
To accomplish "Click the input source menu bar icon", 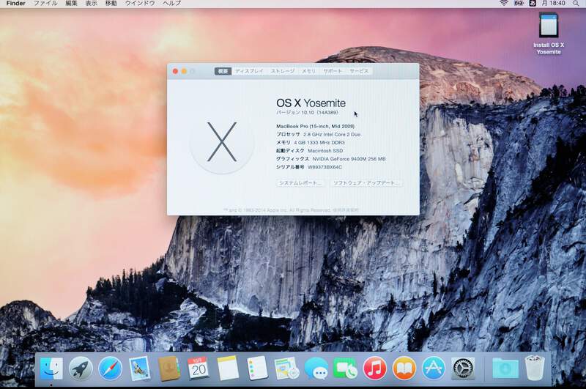I will (533, 3).
